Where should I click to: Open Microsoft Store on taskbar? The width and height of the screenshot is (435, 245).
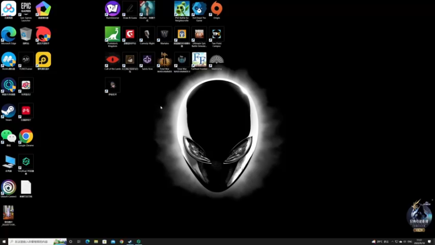click(104, 242)
